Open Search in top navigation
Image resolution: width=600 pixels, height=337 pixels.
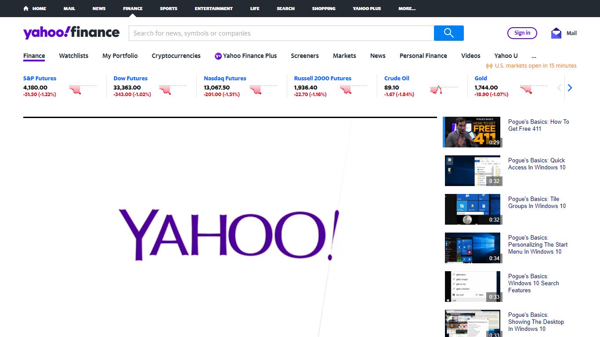click(286, 8)
